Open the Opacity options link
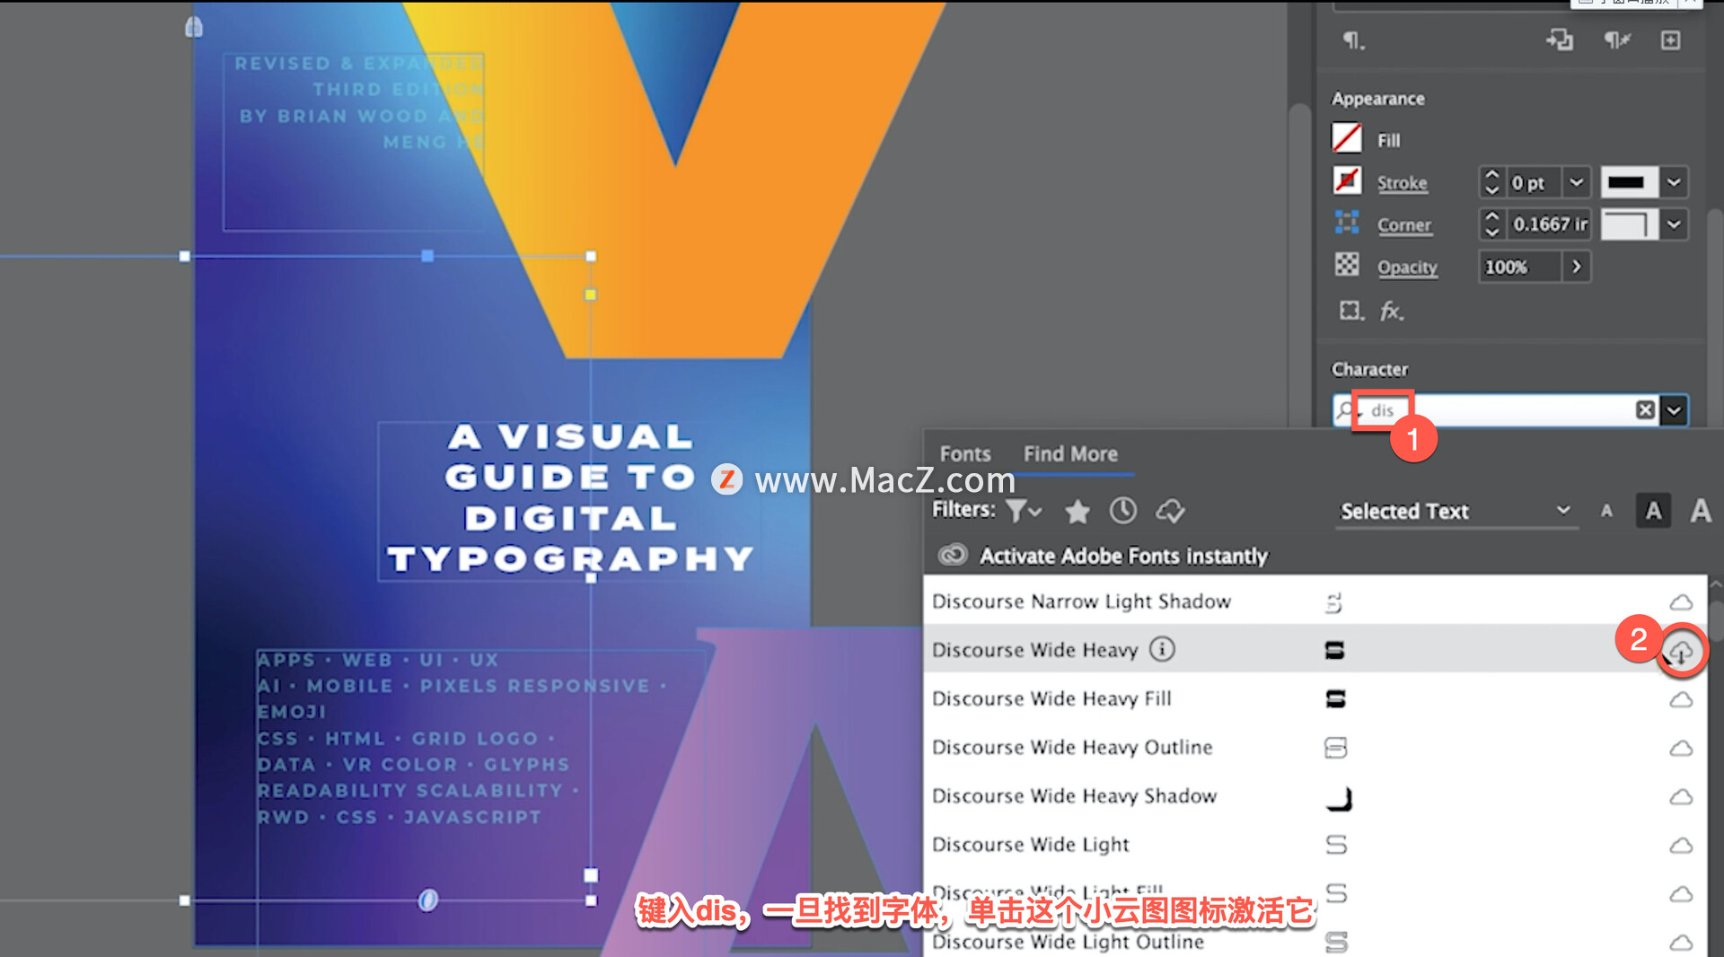 pyautogui.click(x=1407, y=268)
